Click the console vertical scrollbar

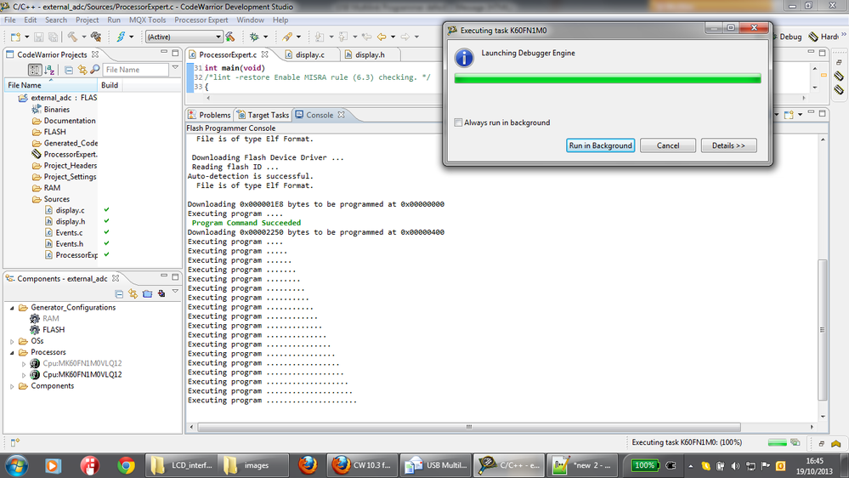[x=823, y=329]
